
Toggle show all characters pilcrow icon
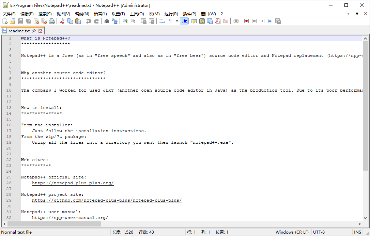coord(170,21)
